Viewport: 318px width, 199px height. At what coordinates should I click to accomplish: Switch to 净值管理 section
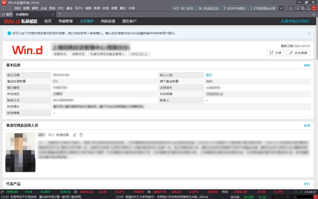pyautogui.click(x=65, y=21)
